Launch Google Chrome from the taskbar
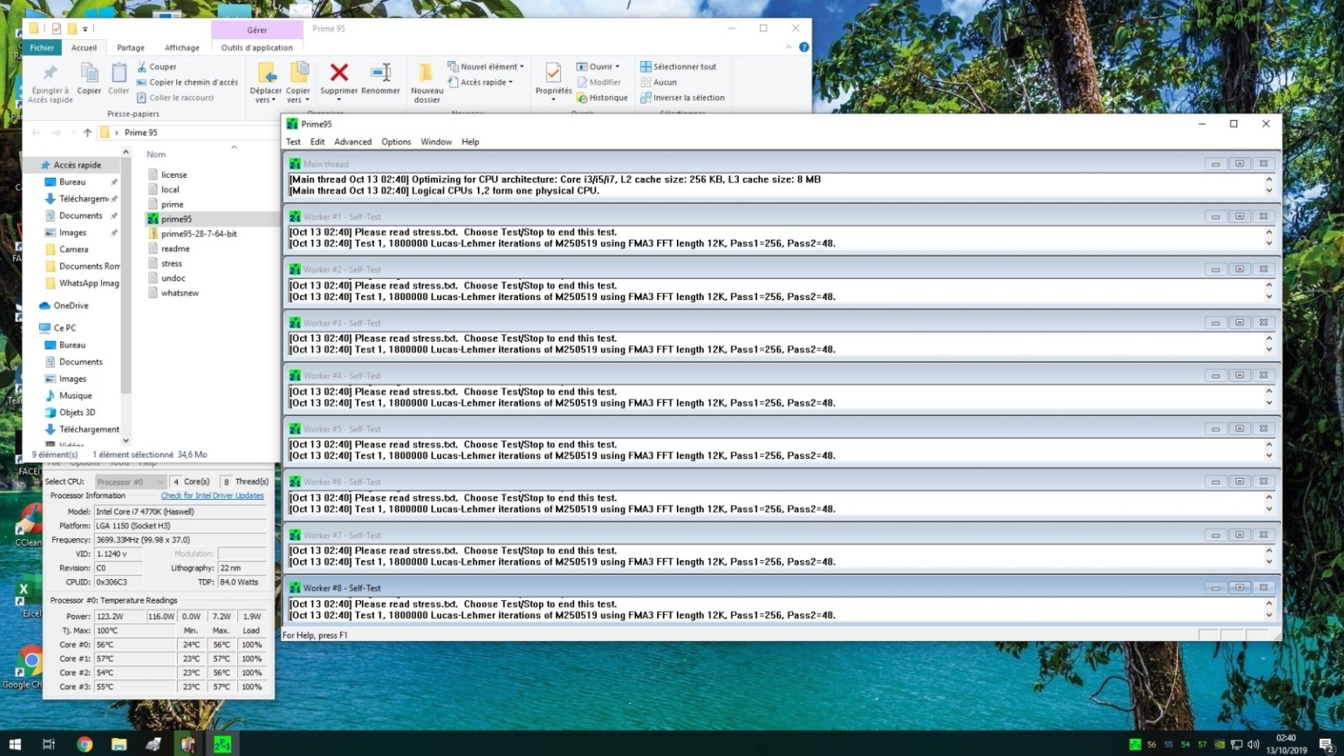This screenshot has width=1344, height=756. pos(85,744)
